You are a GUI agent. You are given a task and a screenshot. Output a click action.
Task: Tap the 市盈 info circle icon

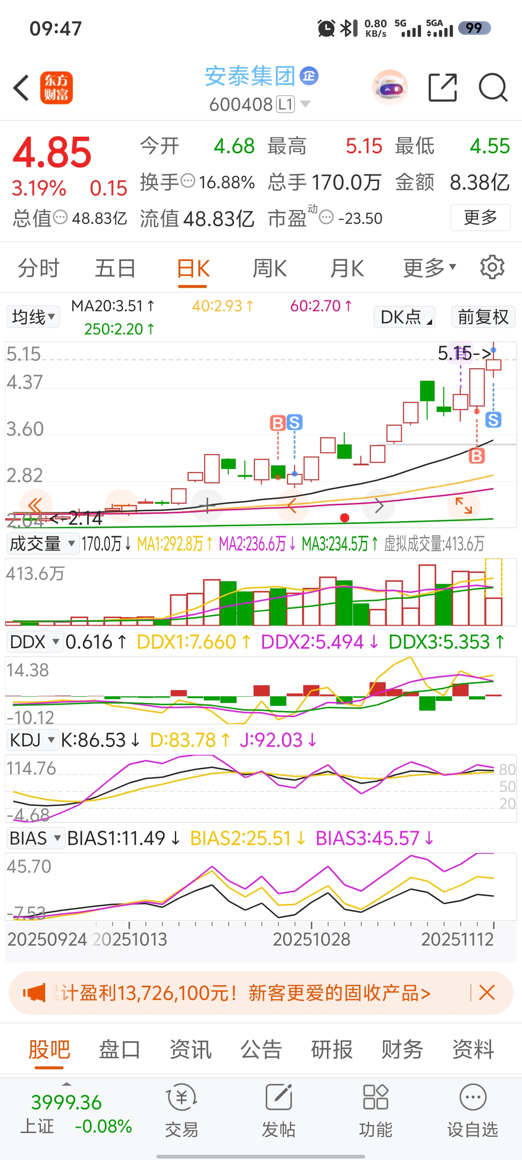pos(326,217)
